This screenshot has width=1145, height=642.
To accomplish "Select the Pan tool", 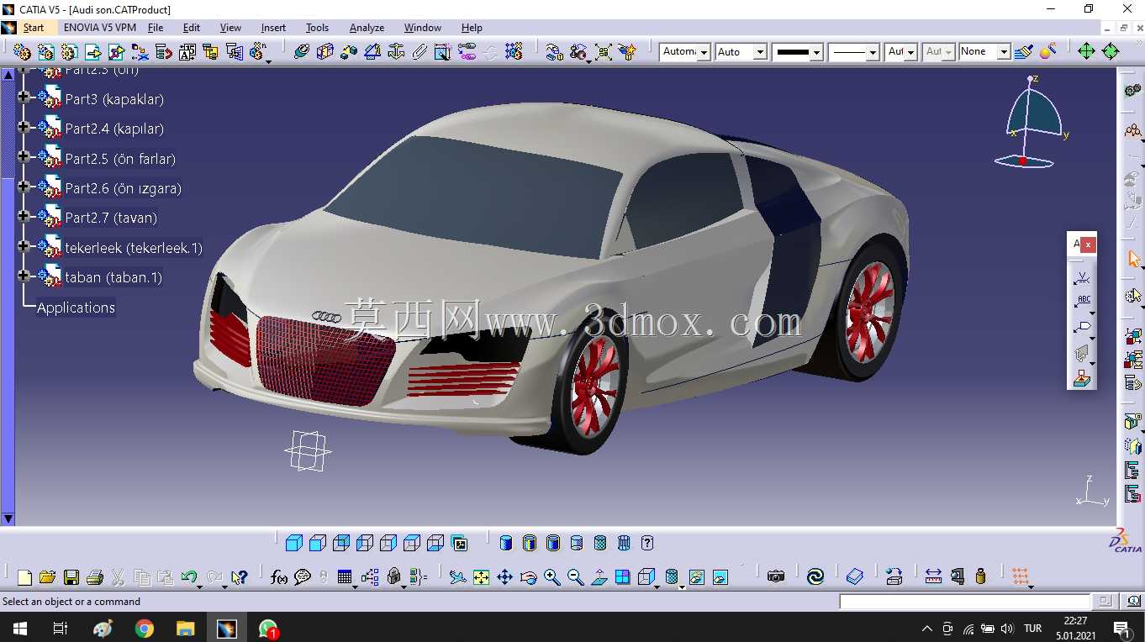I will [504, 577].
